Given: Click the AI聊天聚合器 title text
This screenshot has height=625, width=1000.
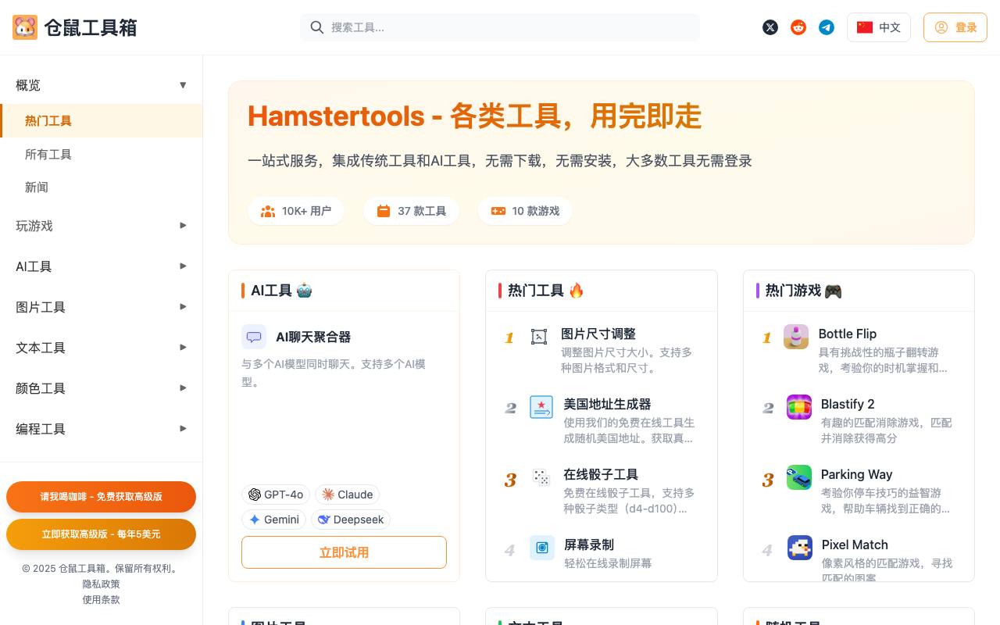Looking at the screenshot, I should pos(313,337).
